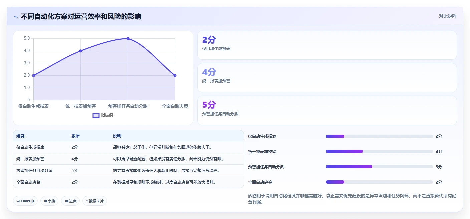Click the 仅自动生成报表 cell in the table

pos(30,147)
